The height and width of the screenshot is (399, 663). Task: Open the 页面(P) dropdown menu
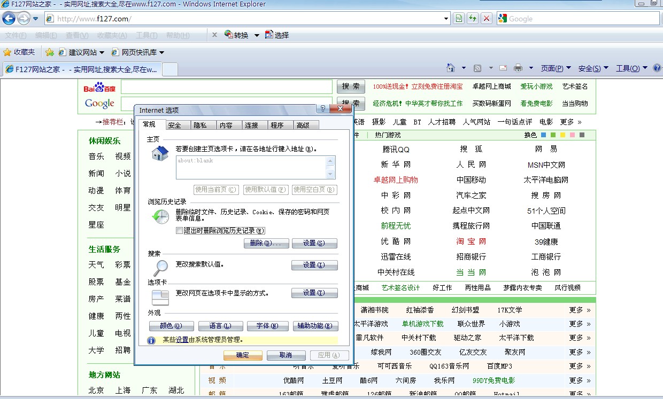(556, 68)
